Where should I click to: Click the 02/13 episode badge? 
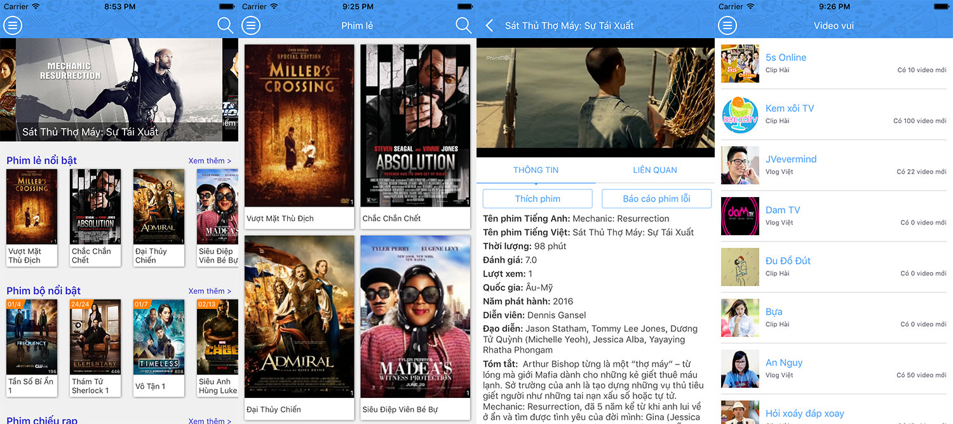click(x=207, y=304)
